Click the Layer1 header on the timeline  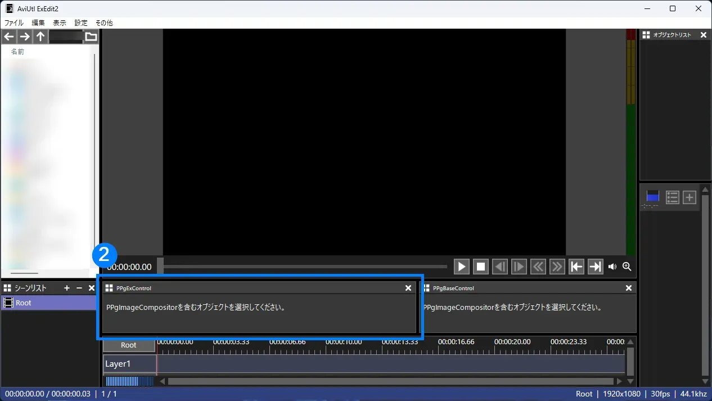[x=130, y=364]
